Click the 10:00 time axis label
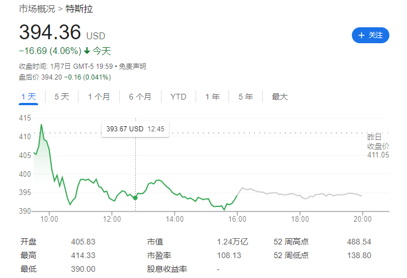The height and width of the screenshot is (278, 407). click(x=49, y=219)
